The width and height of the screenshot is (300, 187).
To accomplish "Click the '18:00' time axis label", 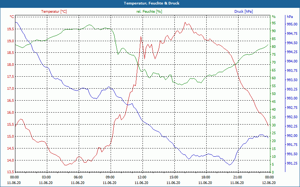I will point(205,177).
